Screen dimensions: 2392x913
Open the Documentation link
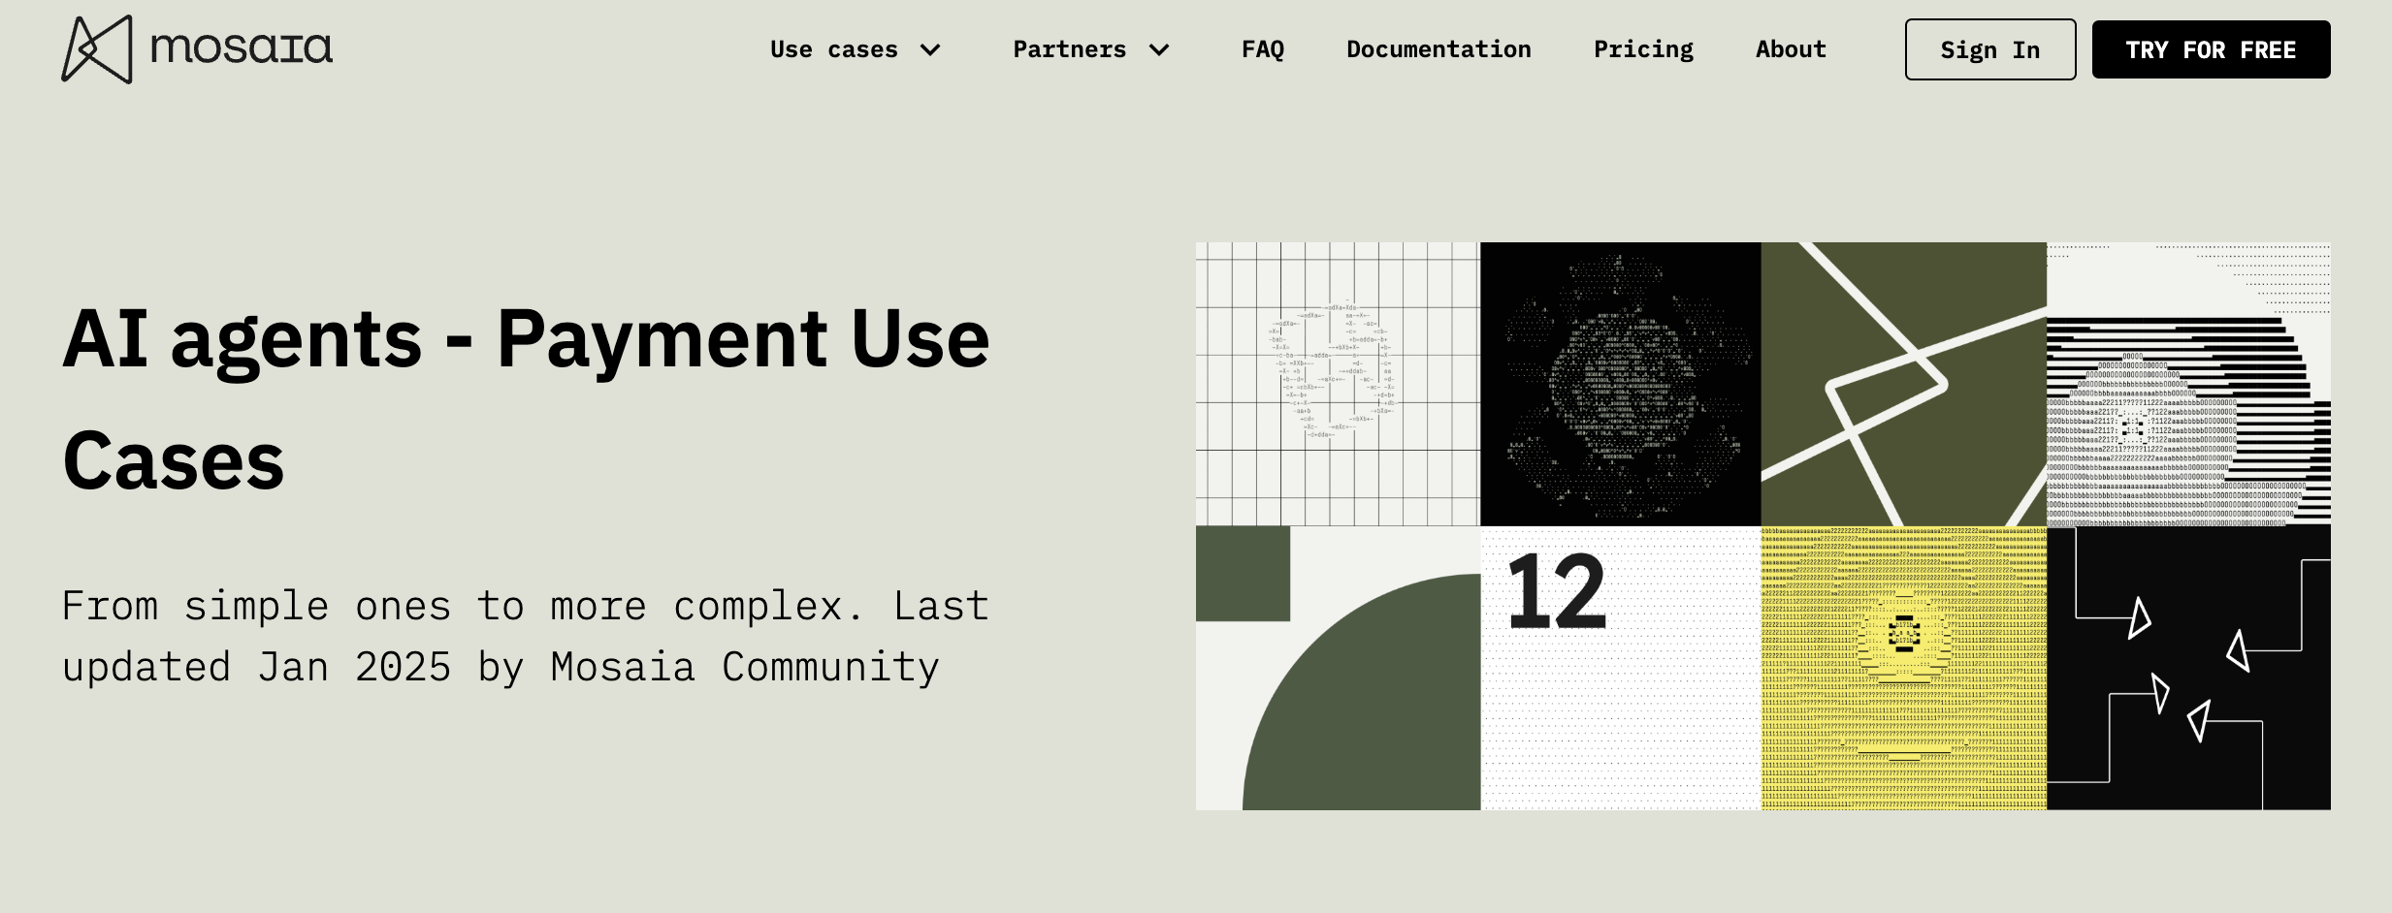[x=1438, y=49]
